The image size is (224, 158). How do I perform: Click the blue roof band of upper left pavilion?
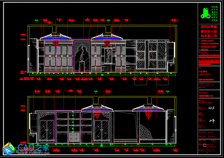pos(56,38)
